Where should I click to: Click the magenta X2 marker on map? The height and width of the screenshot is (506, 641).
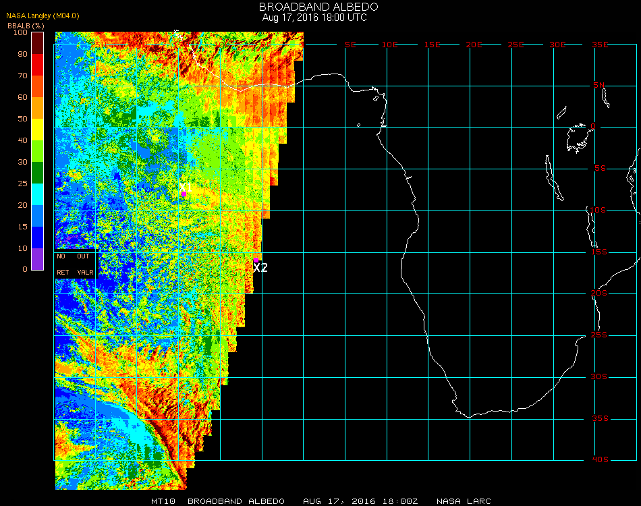tap(256, 260)
